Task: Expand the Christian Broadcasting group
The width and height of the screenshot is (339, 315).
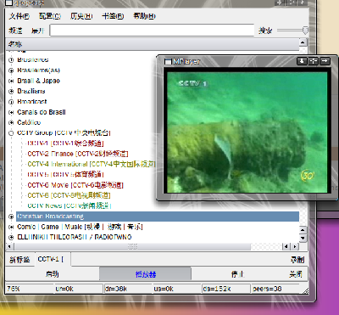Action: point(11,217)
